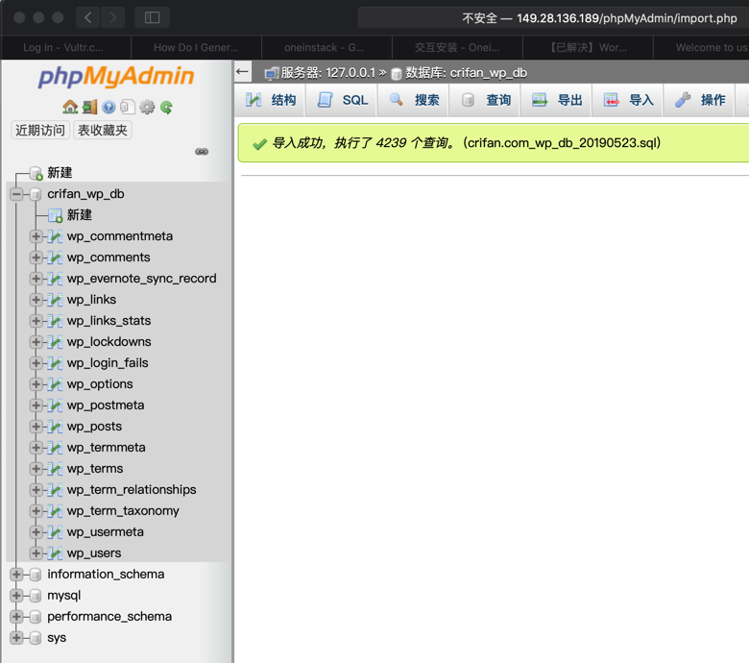Click the wp_posts table icon
Viewport: 749px width, 663px height.
(55, 427)
